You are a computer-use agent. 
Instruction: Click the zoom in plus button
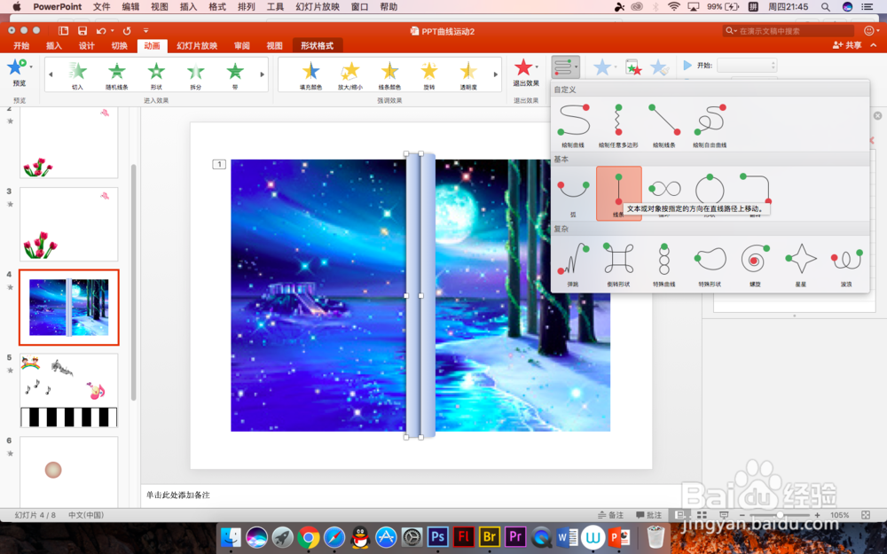(818, 515)
